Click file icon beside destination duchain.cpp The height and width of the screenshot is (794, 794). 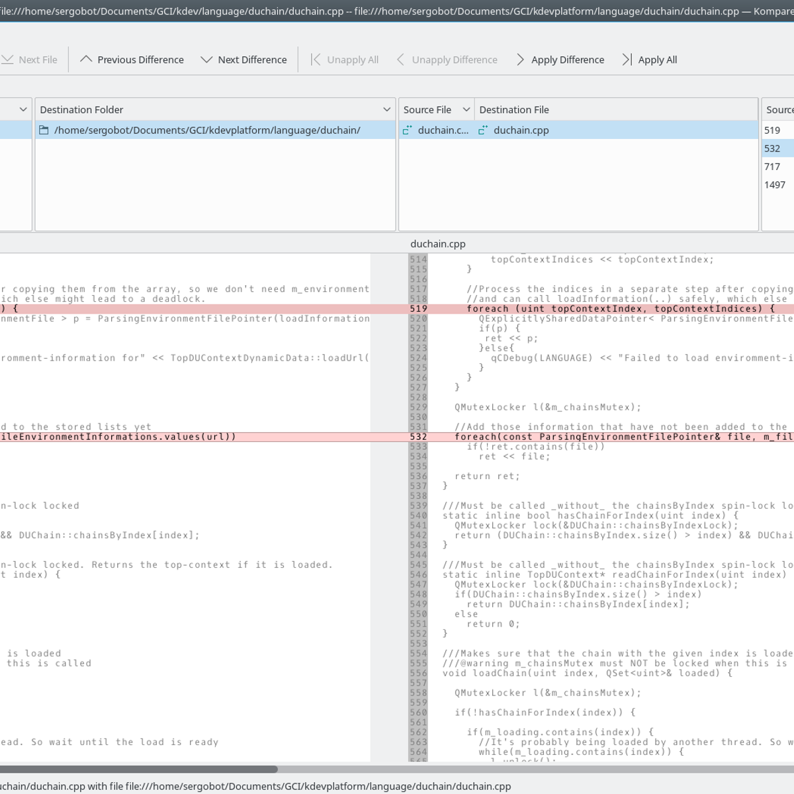(483, 130)
